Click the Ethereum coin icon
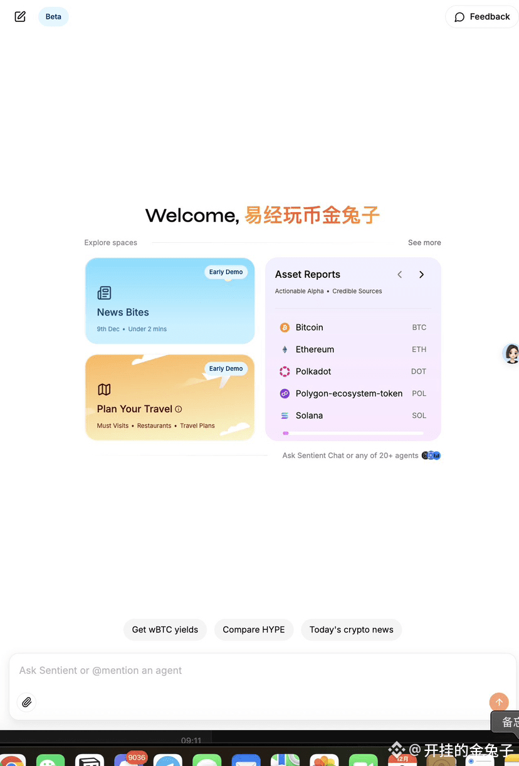 click(x=285, y=349)
